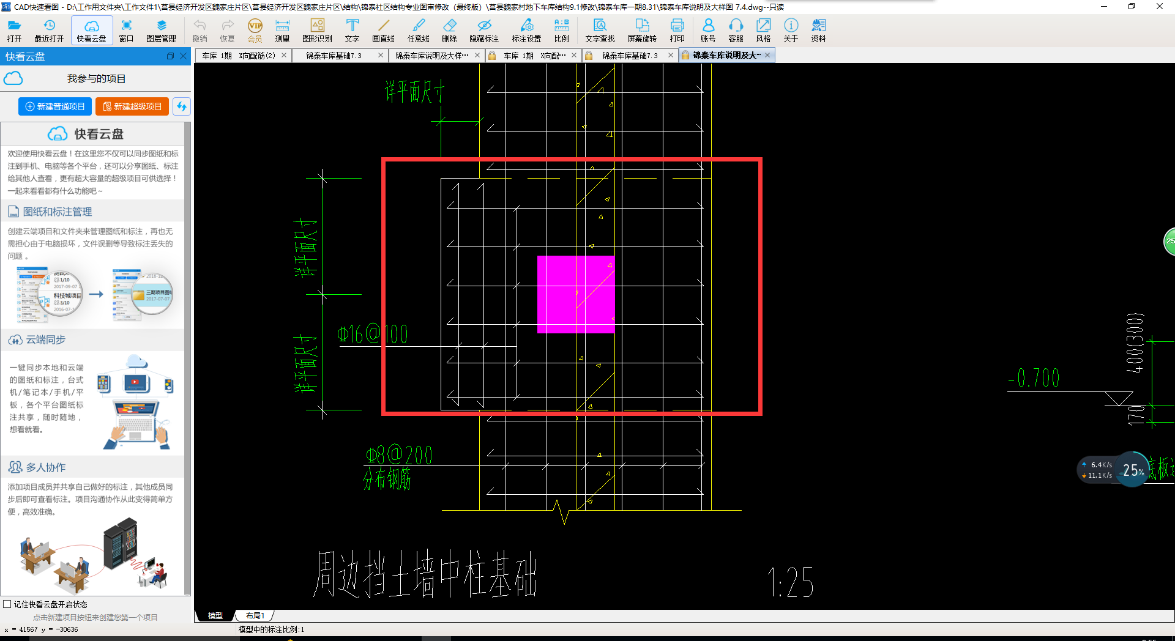This screenshot has height=641, width=1175.
Task: Close the 快看云盘 side panel
Action: [x=183, y=56]
